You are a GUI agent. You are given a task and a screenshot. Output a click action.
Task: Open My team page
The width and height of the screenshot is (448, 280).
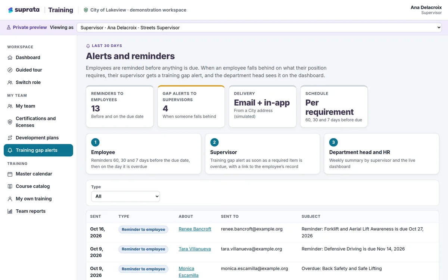pos(38,106)
